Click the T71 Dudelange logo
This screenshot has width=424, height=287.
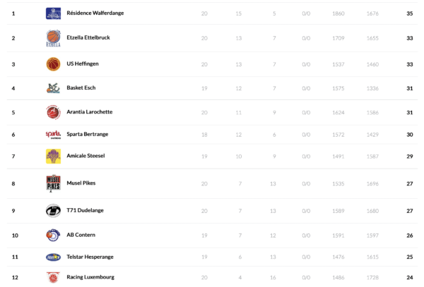(53, 211)
